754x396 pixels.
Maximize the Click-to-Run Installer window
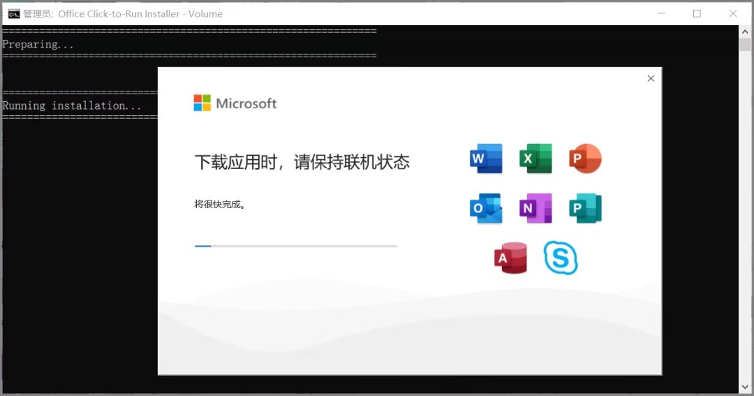tap(697, 13)
